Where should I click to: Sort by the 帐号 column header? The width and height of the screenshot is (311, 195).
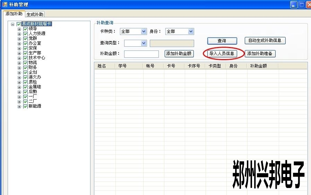(x=154, y=66)
